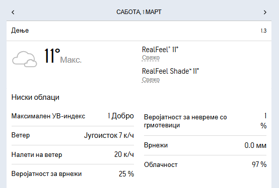Go to next day using right arrow
Viewport: 279px width, 188px height.
click(265, 12)
